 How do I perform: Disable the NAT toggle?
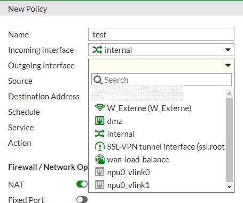pyautogui.click(x=82, y=184)
